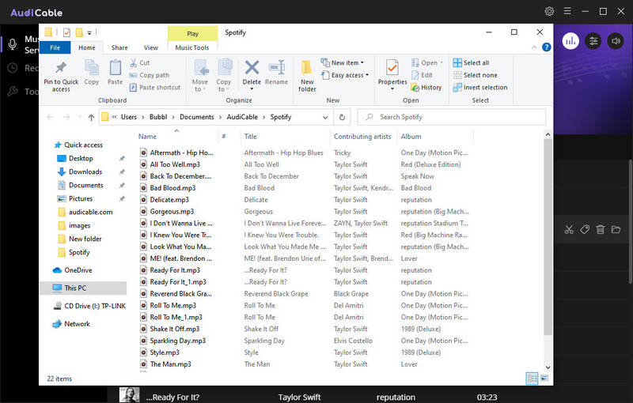Image resolution: width=633 pixels, height=403 pixels.
Task: Sort by Name column header
Action: click(147, 137)
